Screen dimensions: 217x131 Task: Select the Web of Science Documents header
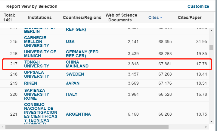tap(121, 18)
